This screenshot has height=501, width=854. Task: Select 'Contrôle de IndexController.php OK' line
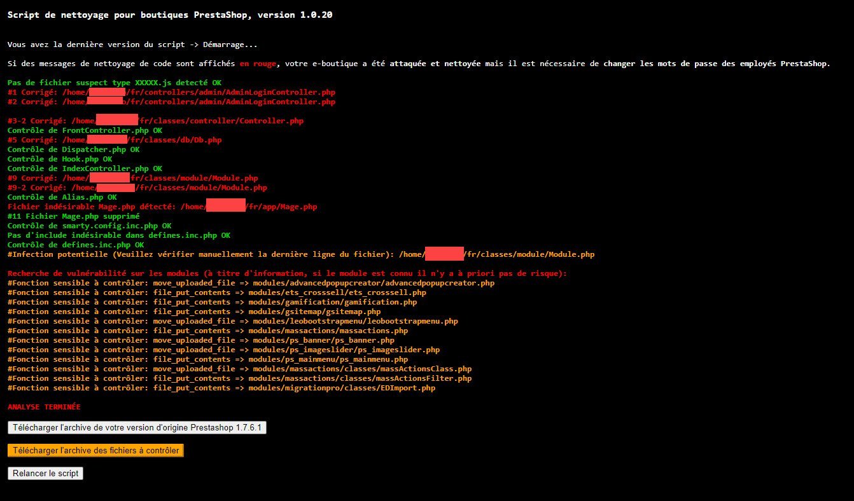(x=85, y=168)
